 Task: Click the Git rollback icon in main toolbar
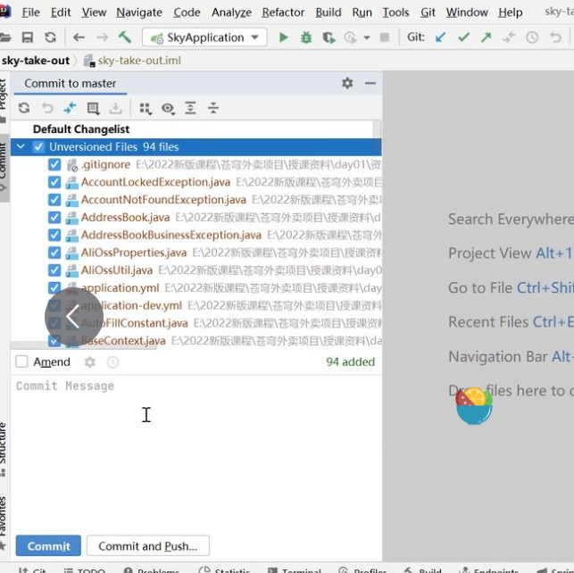555,37
